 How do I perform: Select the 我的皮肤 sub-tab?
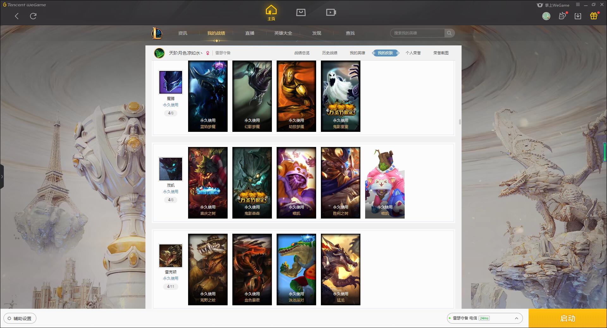[x=385, y=53]
